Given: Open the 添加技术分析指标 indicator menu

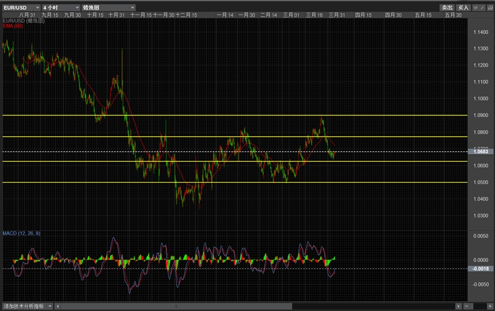Looking at the screenshot, I should [x=28, y=306].
